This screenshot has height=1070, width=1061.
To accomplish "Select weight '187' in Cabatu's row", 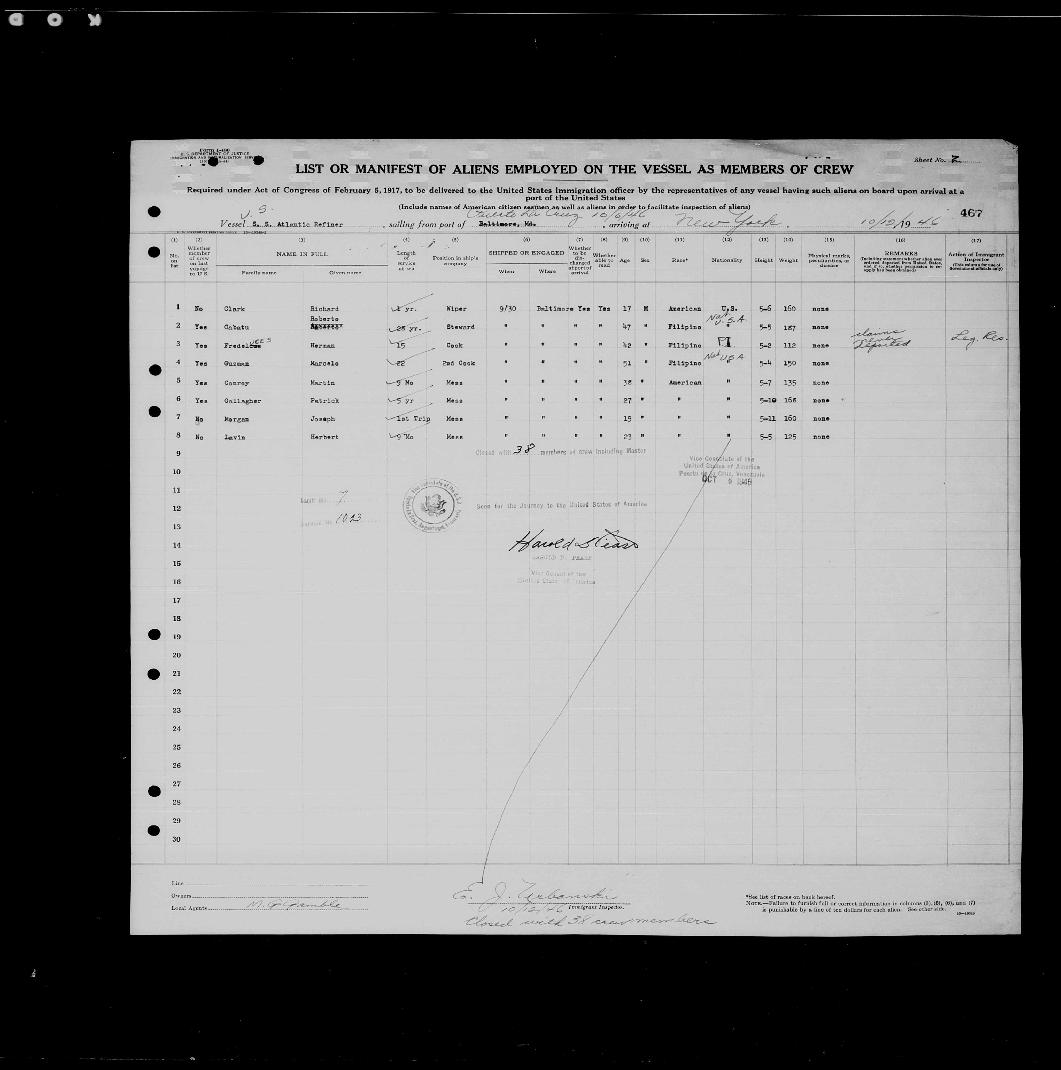I will pos(789,328).
